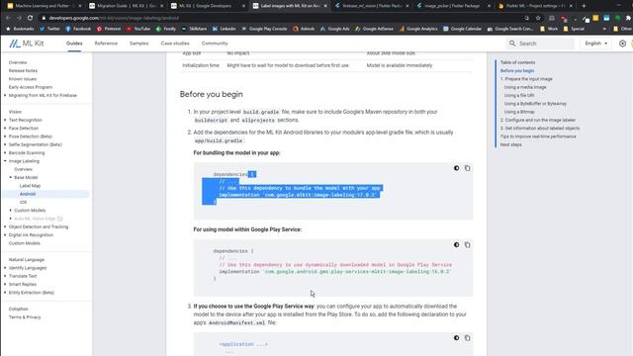The width and height of the screenshot is (633, 356).
Task: Jump to Prepare the input image section
Action: pyautogui.click(x=526, y=79)
